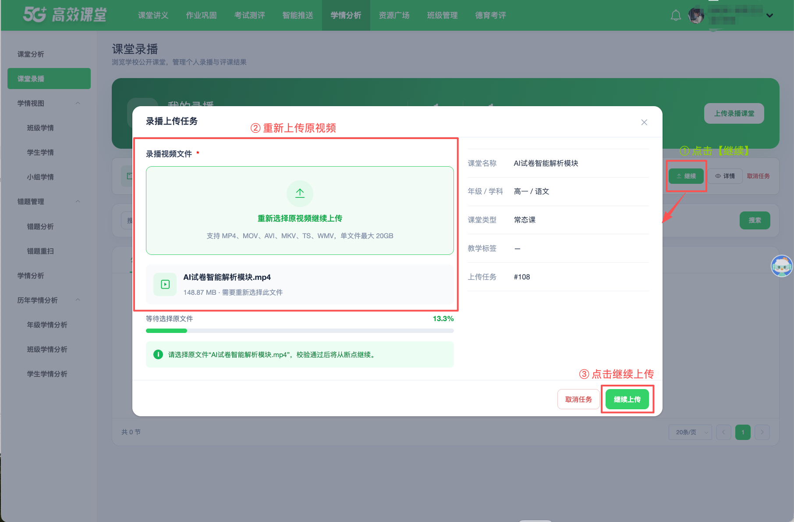Select the 学情分析 top menu tab
Screen dimensions: 794x522
346,15
